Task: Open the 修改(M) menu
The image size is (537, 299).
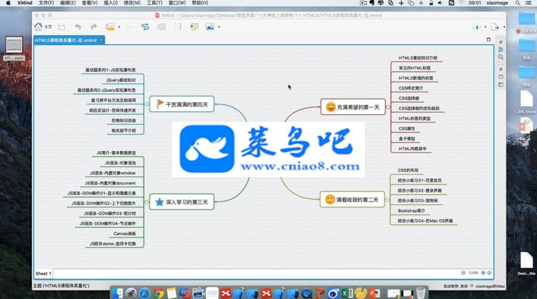Action: tap(132, 3)
